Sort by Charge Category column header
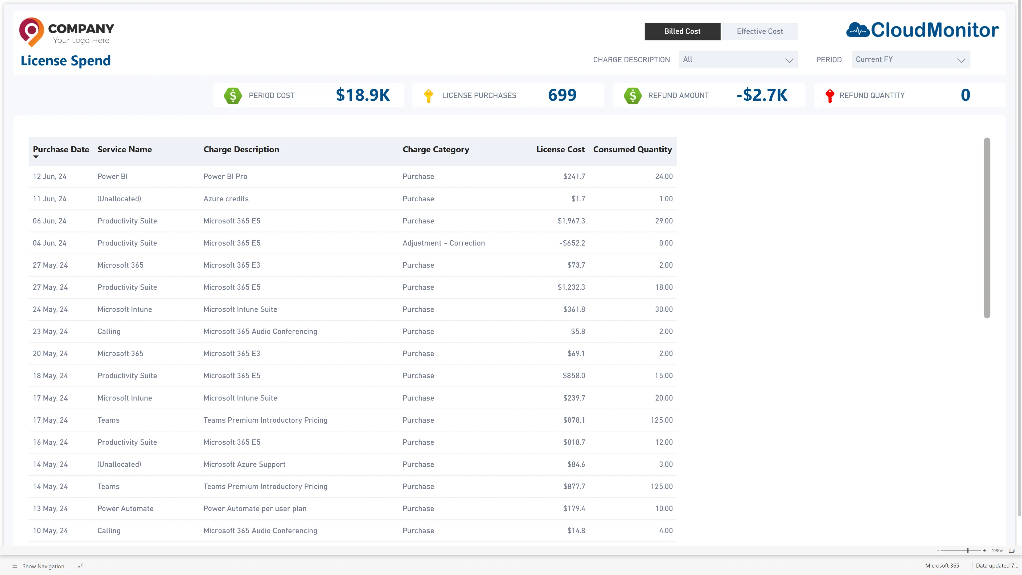This screenshot has height=575, width=1022. pos(436,150)
